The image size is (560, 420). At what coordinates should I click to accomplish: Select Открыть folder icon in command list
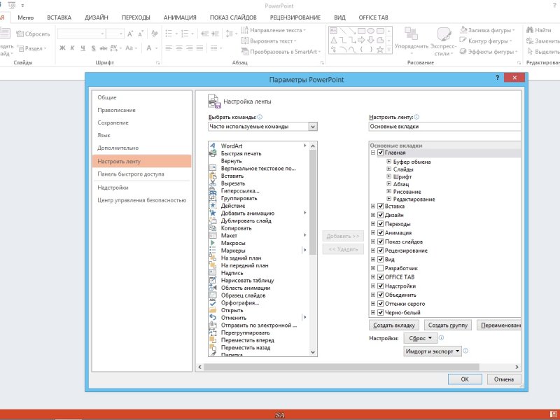pyautogui.click(x=213, y=310)
